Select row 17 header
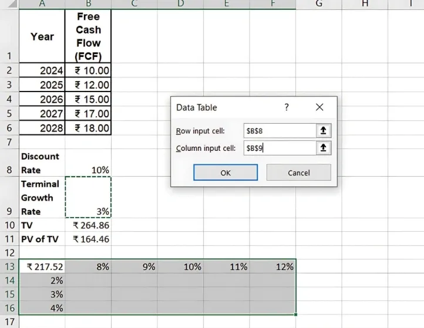Screen dimensions: 424x328 point(9,322)
